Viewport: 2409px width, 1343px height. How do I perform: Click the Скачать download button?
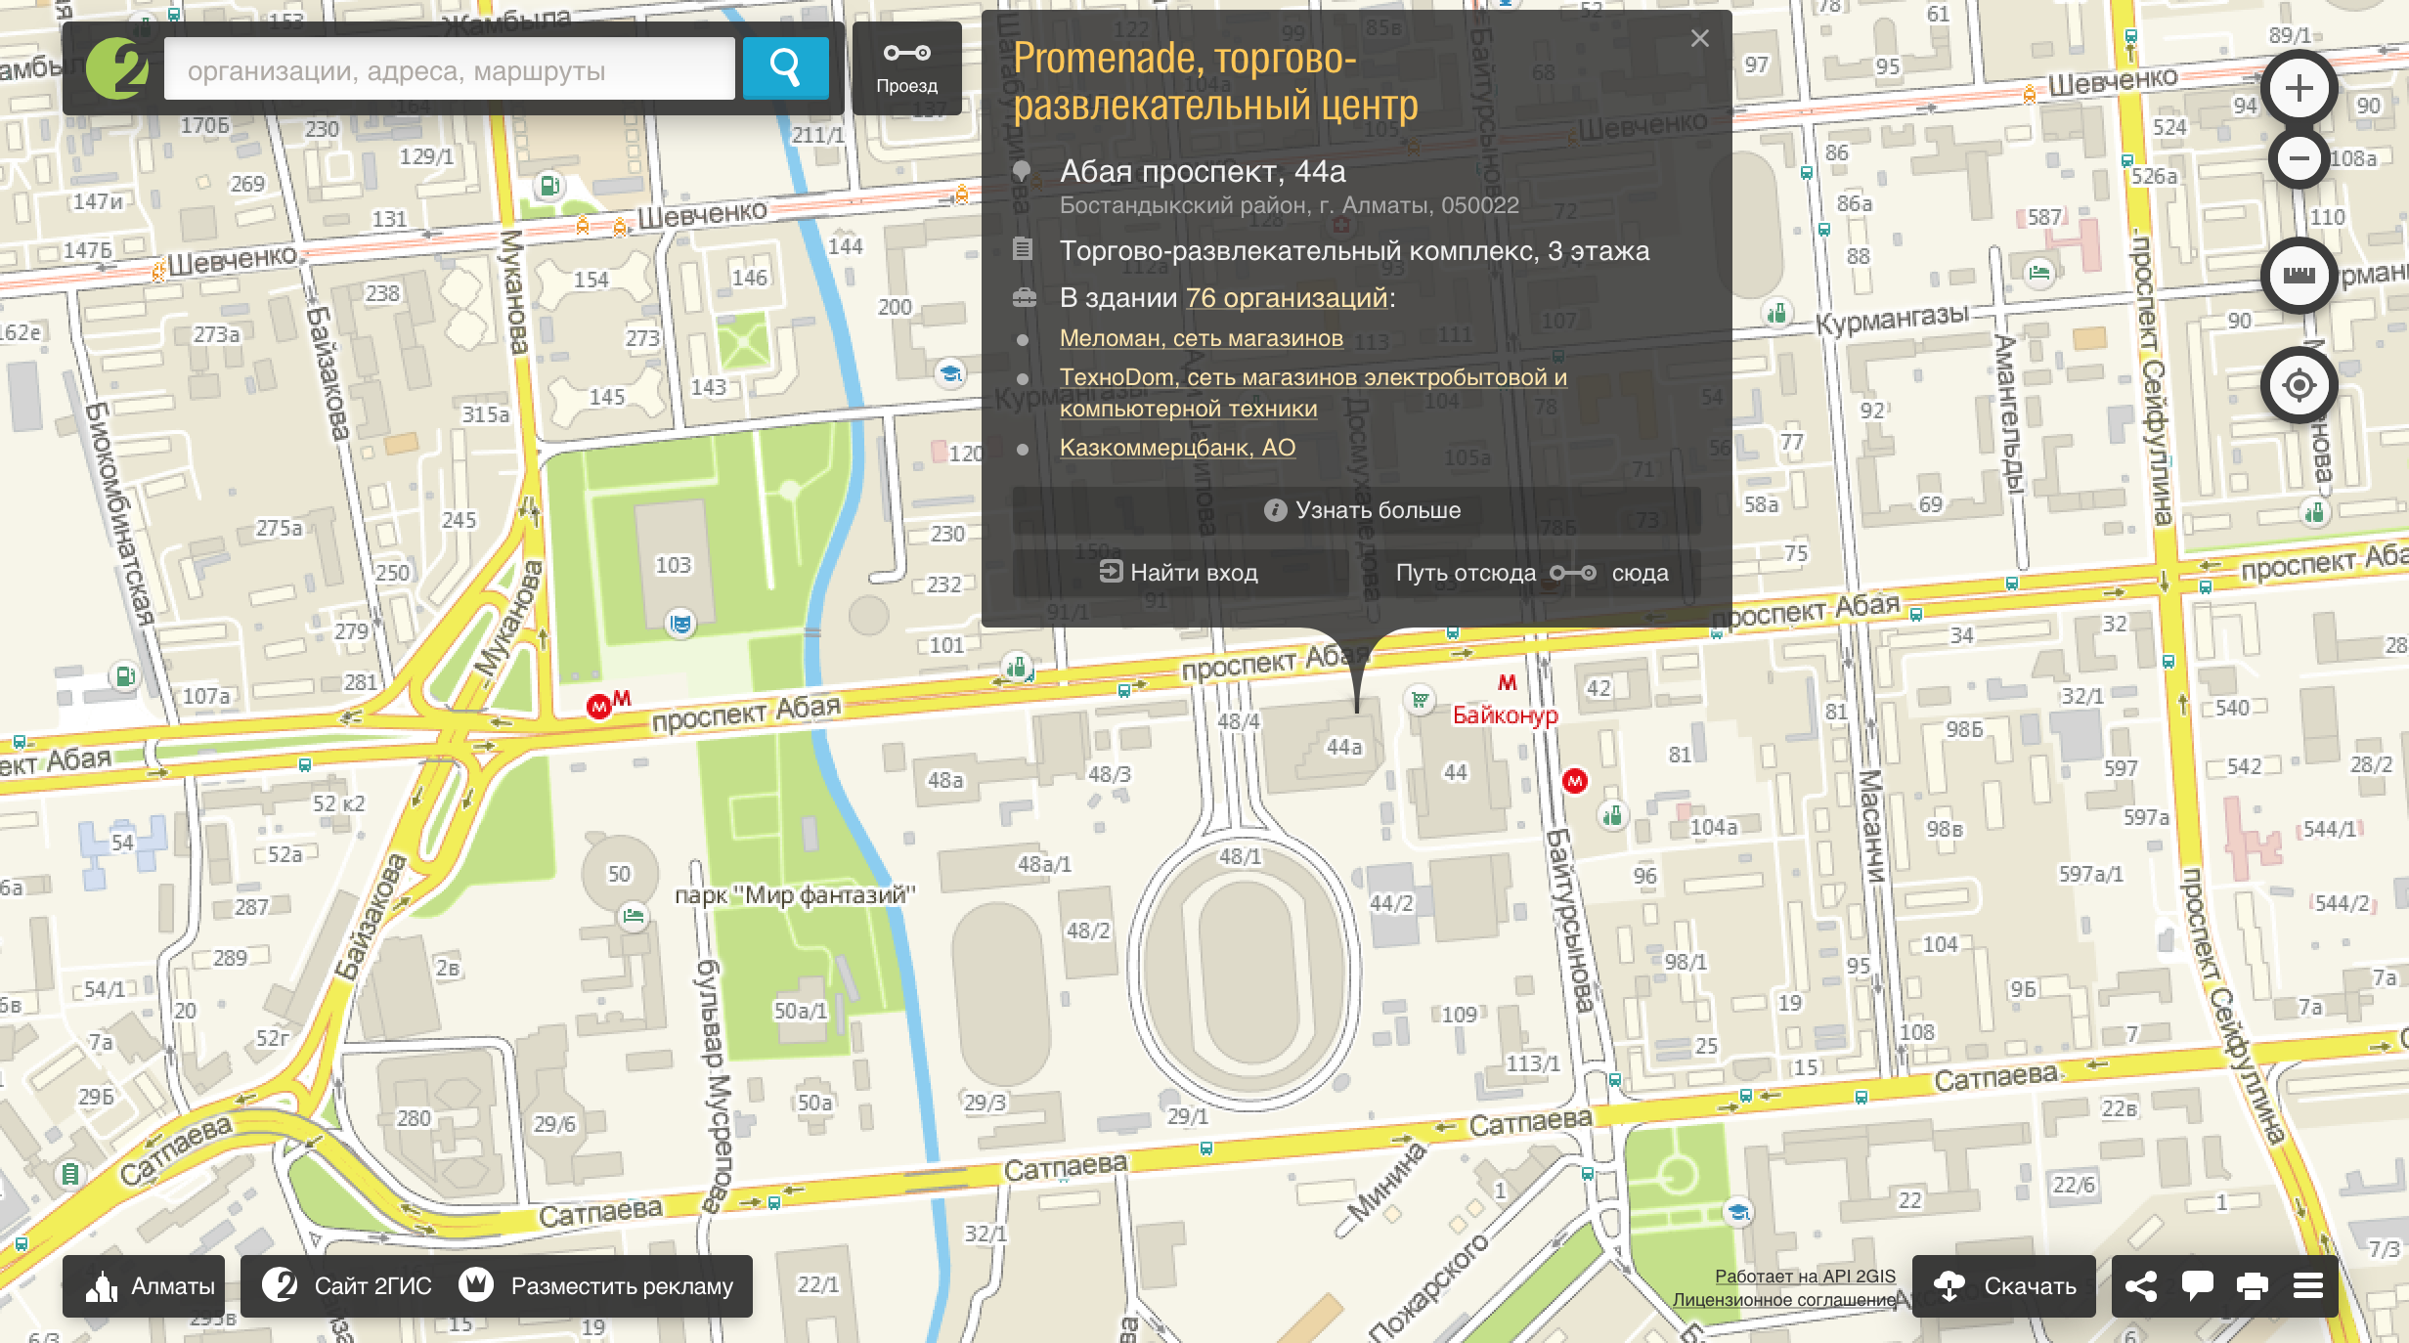pyautogui.click(x=2004, y=1286)
